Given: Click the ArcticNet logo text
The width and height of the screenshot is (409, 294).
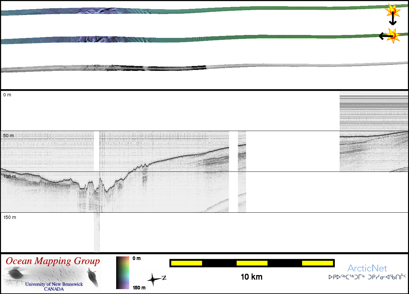Looking at the screenshot, I should (x=367, y=269).
